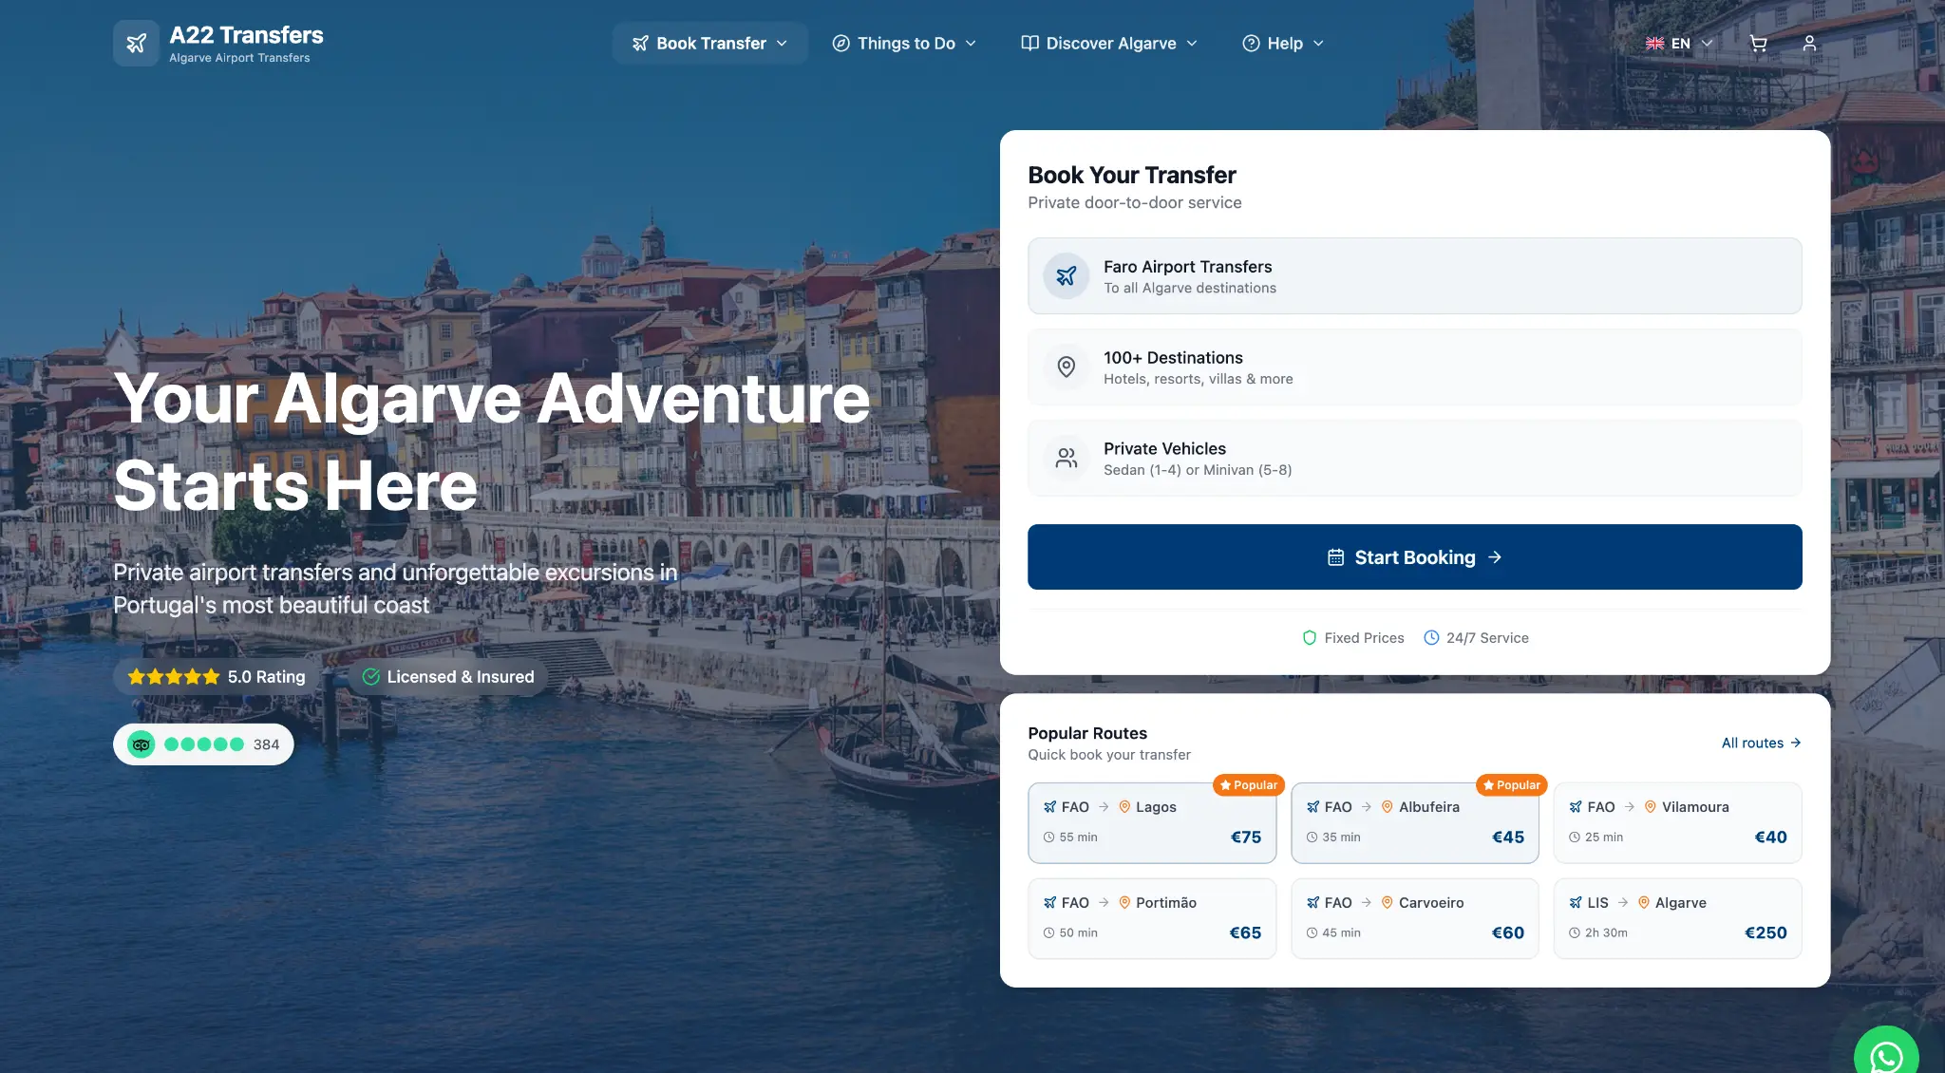This screenshot has height=1073, width=1945.
Task: Select FAO to Carvoeiro route card
Action: [x=1414, y=918]
